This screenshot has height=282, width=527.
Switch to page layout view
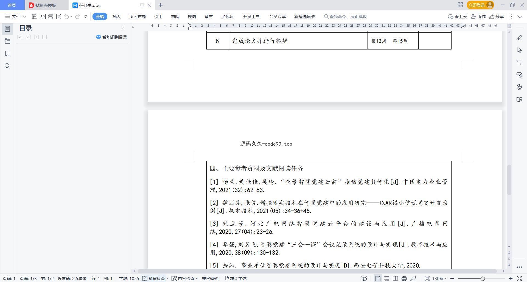[378, 279]
